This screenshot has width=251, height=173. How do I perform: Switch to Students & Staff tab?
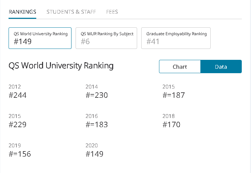click(71, 12)
